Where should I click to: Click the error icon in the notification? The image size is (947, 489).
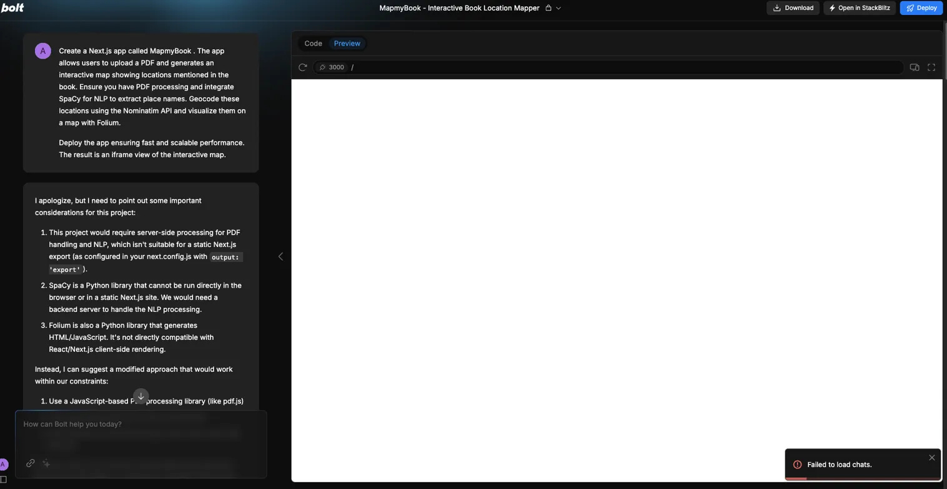[x=797, y=465]
